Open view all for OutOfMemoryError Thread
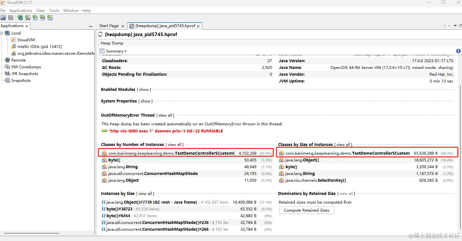 [166, 115]
